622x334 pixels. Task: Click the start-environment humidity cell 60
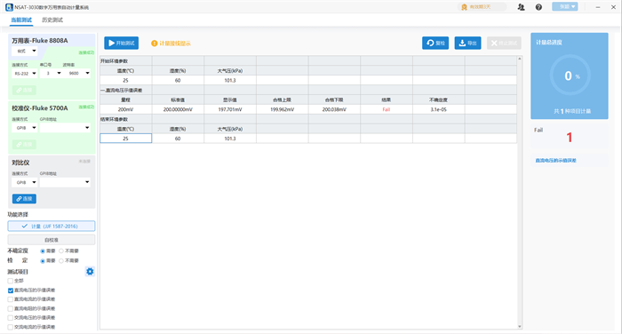(x=178, y=80)
